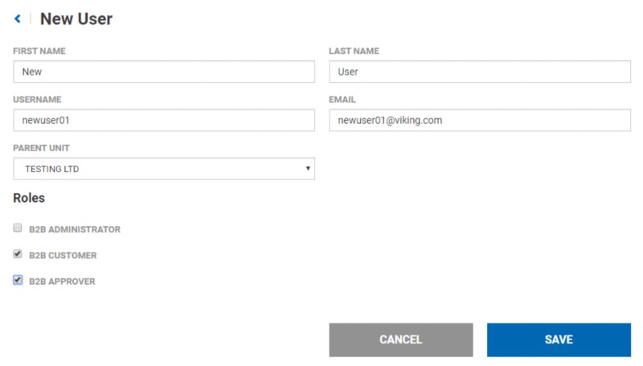Click the First Name input field

pyautogui.click(x=164, y=72)
